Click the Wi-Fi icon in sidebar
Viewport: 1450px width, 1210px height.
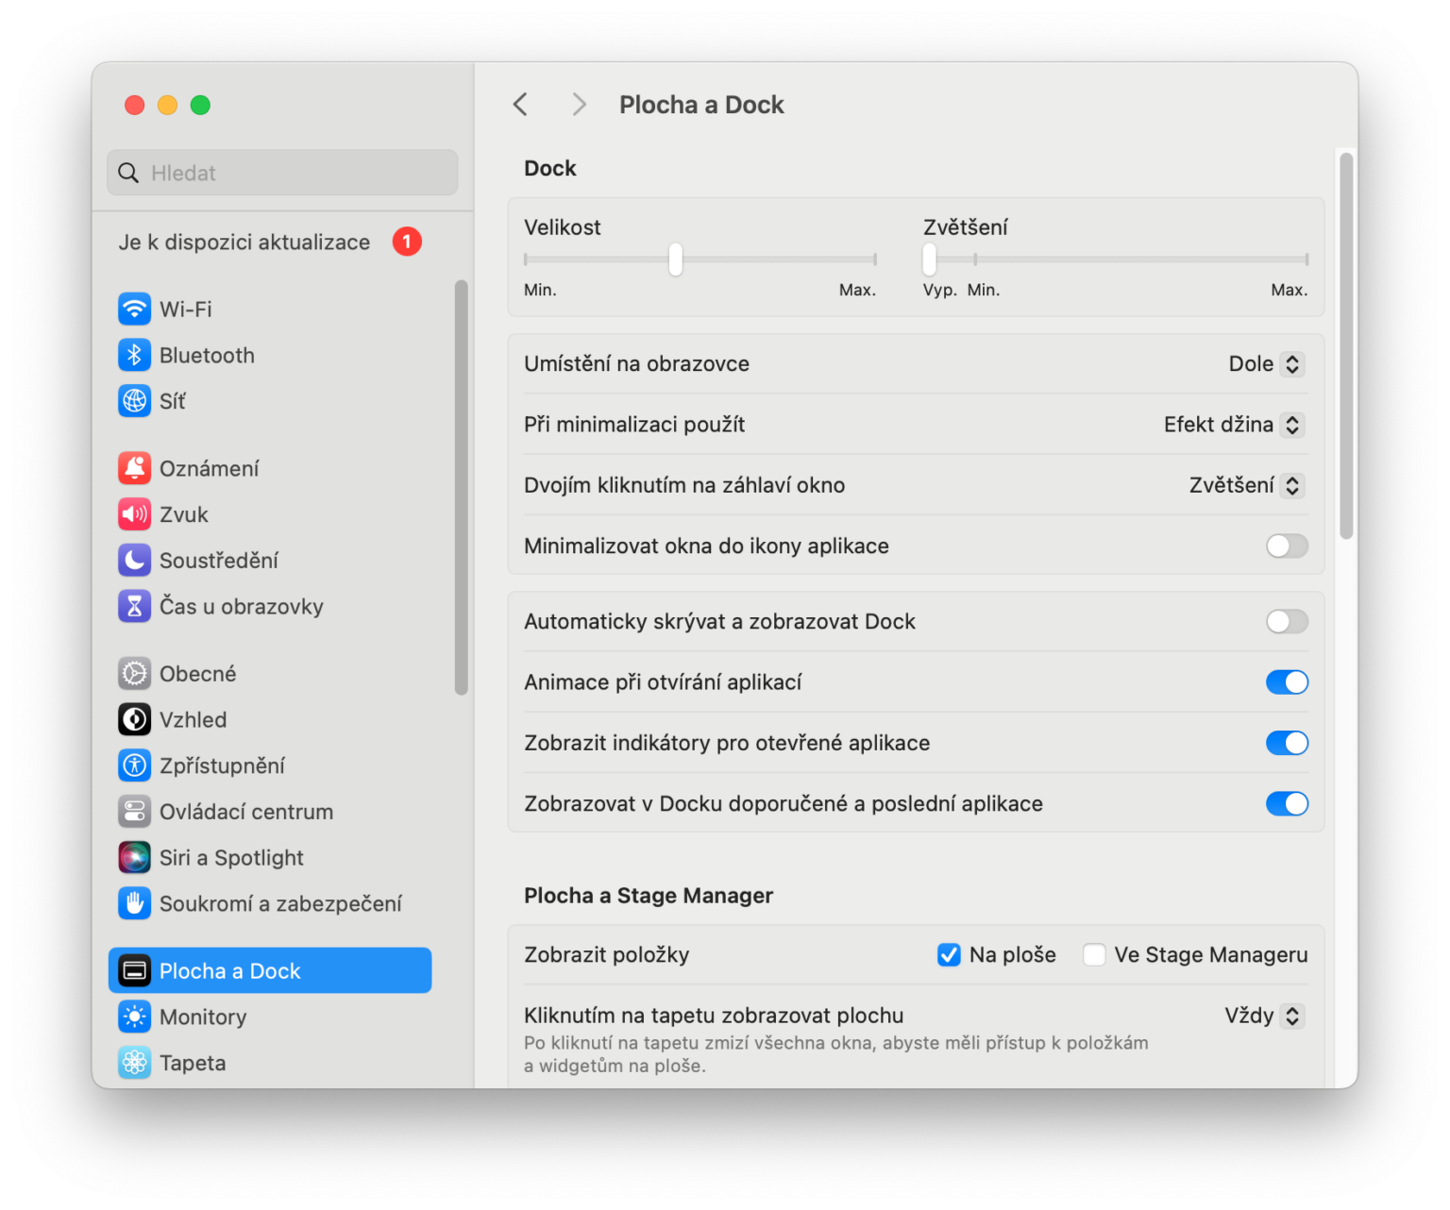coord(134,309)
